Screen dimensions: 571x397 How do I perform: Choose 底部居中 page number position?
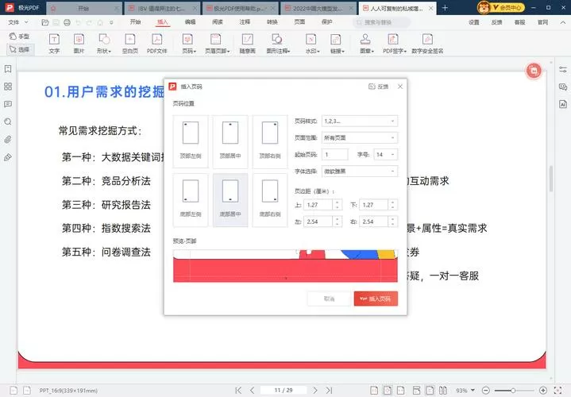tap(230, 200)
